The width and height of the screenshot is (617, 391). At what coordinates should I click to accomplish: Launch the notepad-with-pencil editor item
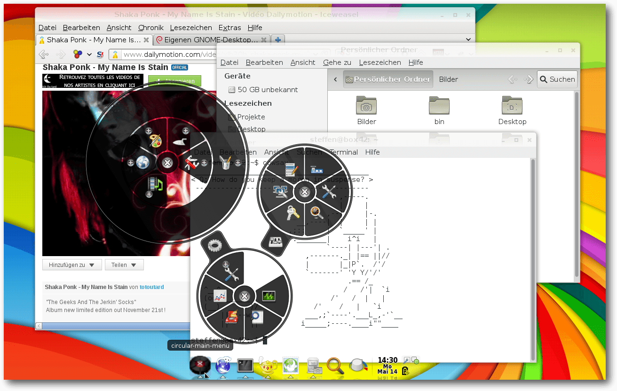[292, 170]
